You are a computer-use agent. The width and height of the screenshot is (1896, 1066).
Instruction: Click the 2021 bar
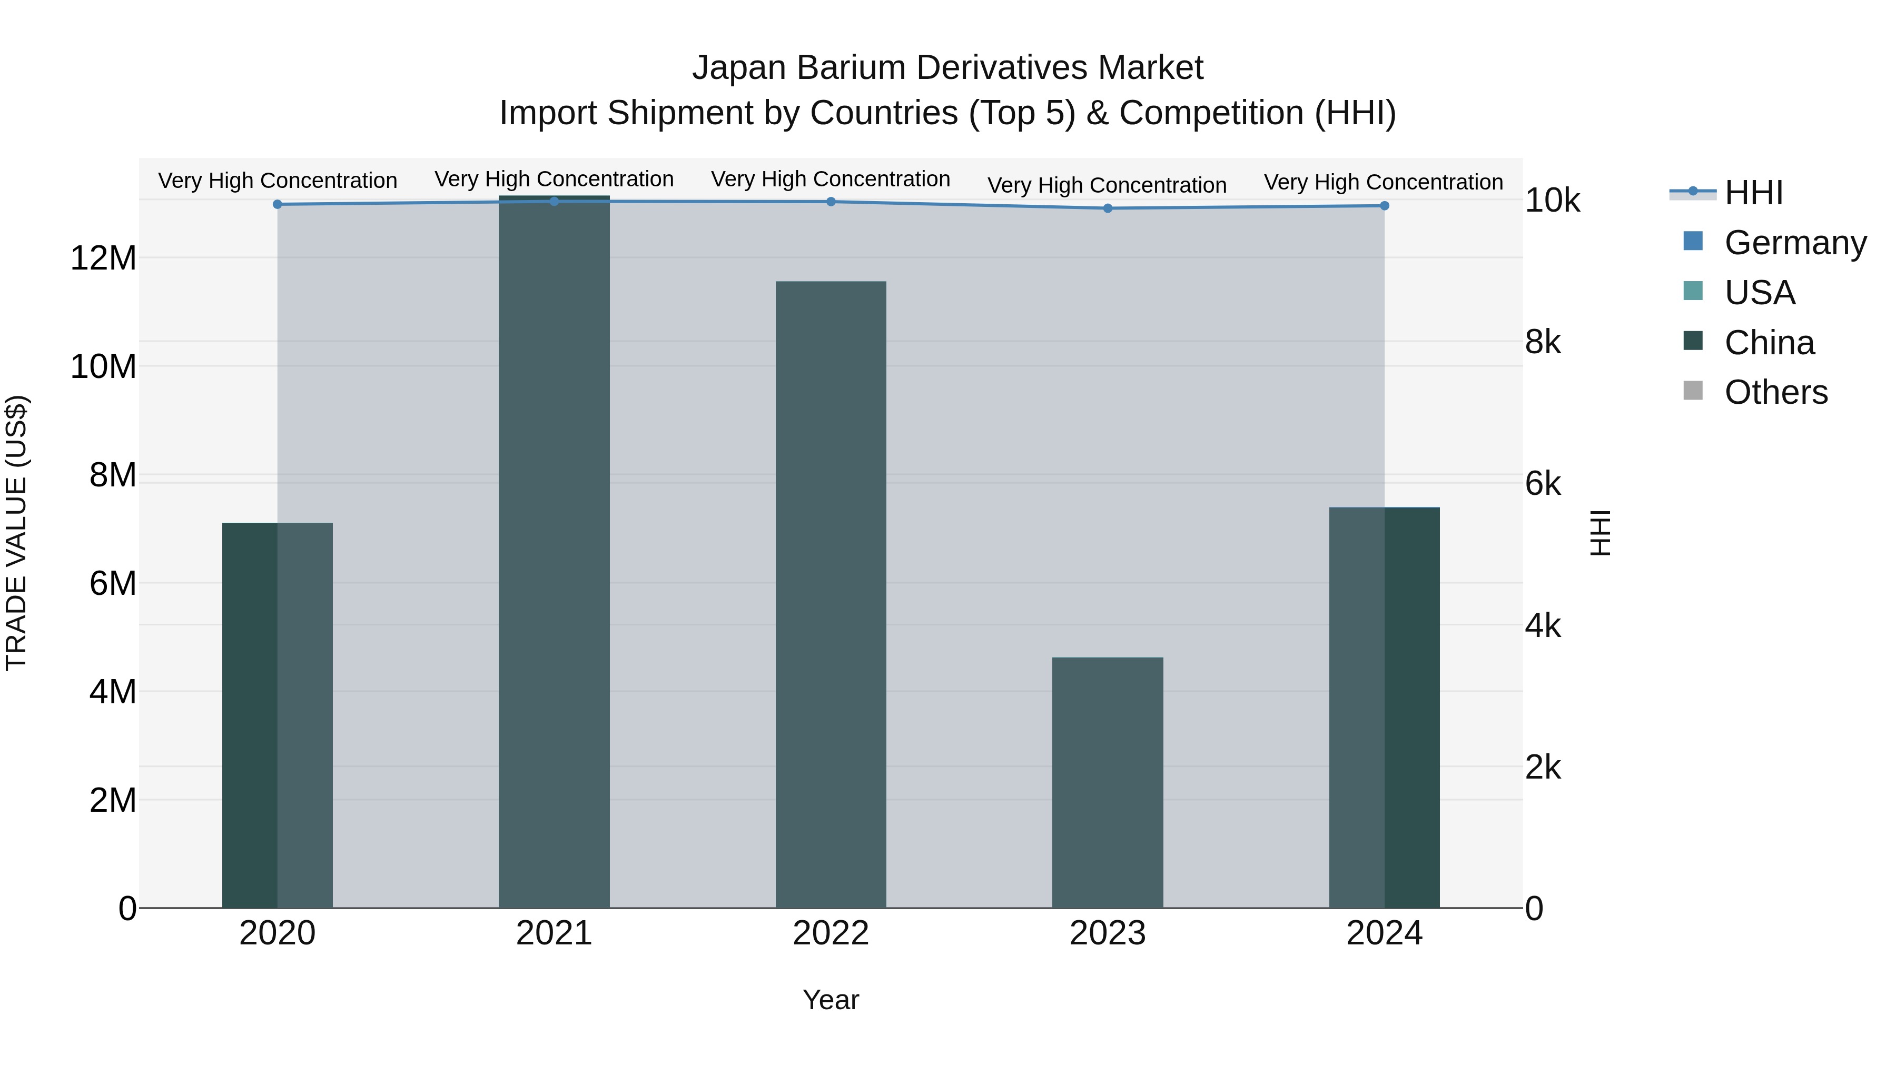click(x=554, y=552)
